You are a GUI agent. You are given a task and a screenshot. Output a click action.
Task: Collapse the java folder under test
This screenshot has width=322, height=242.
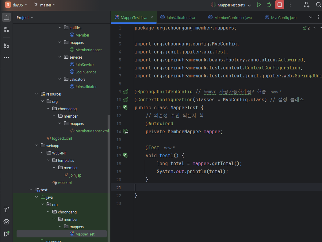36,197
